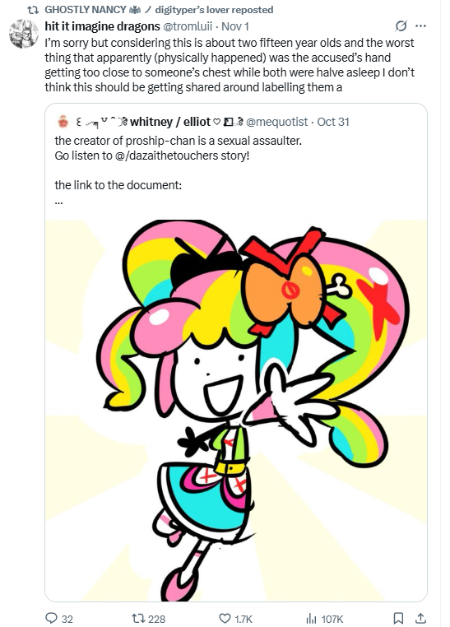Bookmark this post
This screenshot has height=627, width=450.
tap(398, 618)
